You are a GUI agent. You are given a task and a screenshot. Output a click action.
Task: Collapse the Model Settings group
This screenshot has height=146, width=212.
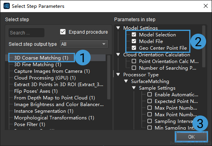pos(118,28)
